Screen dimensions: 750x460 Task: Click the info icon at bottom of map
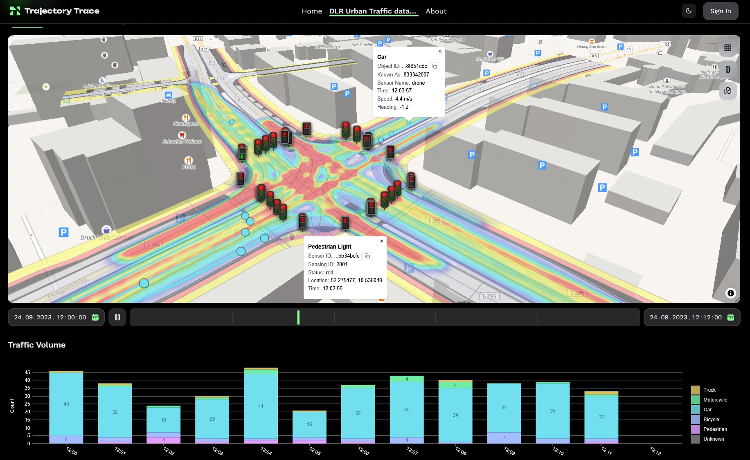[731, 293]
